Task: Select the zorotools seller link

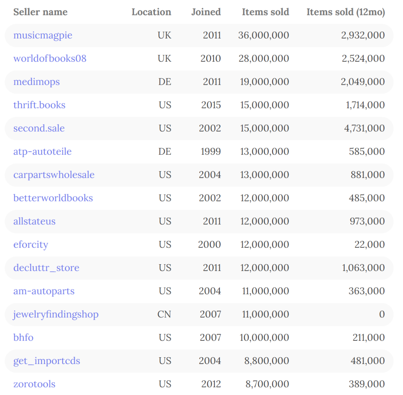Action: click(x=34, y=384)
